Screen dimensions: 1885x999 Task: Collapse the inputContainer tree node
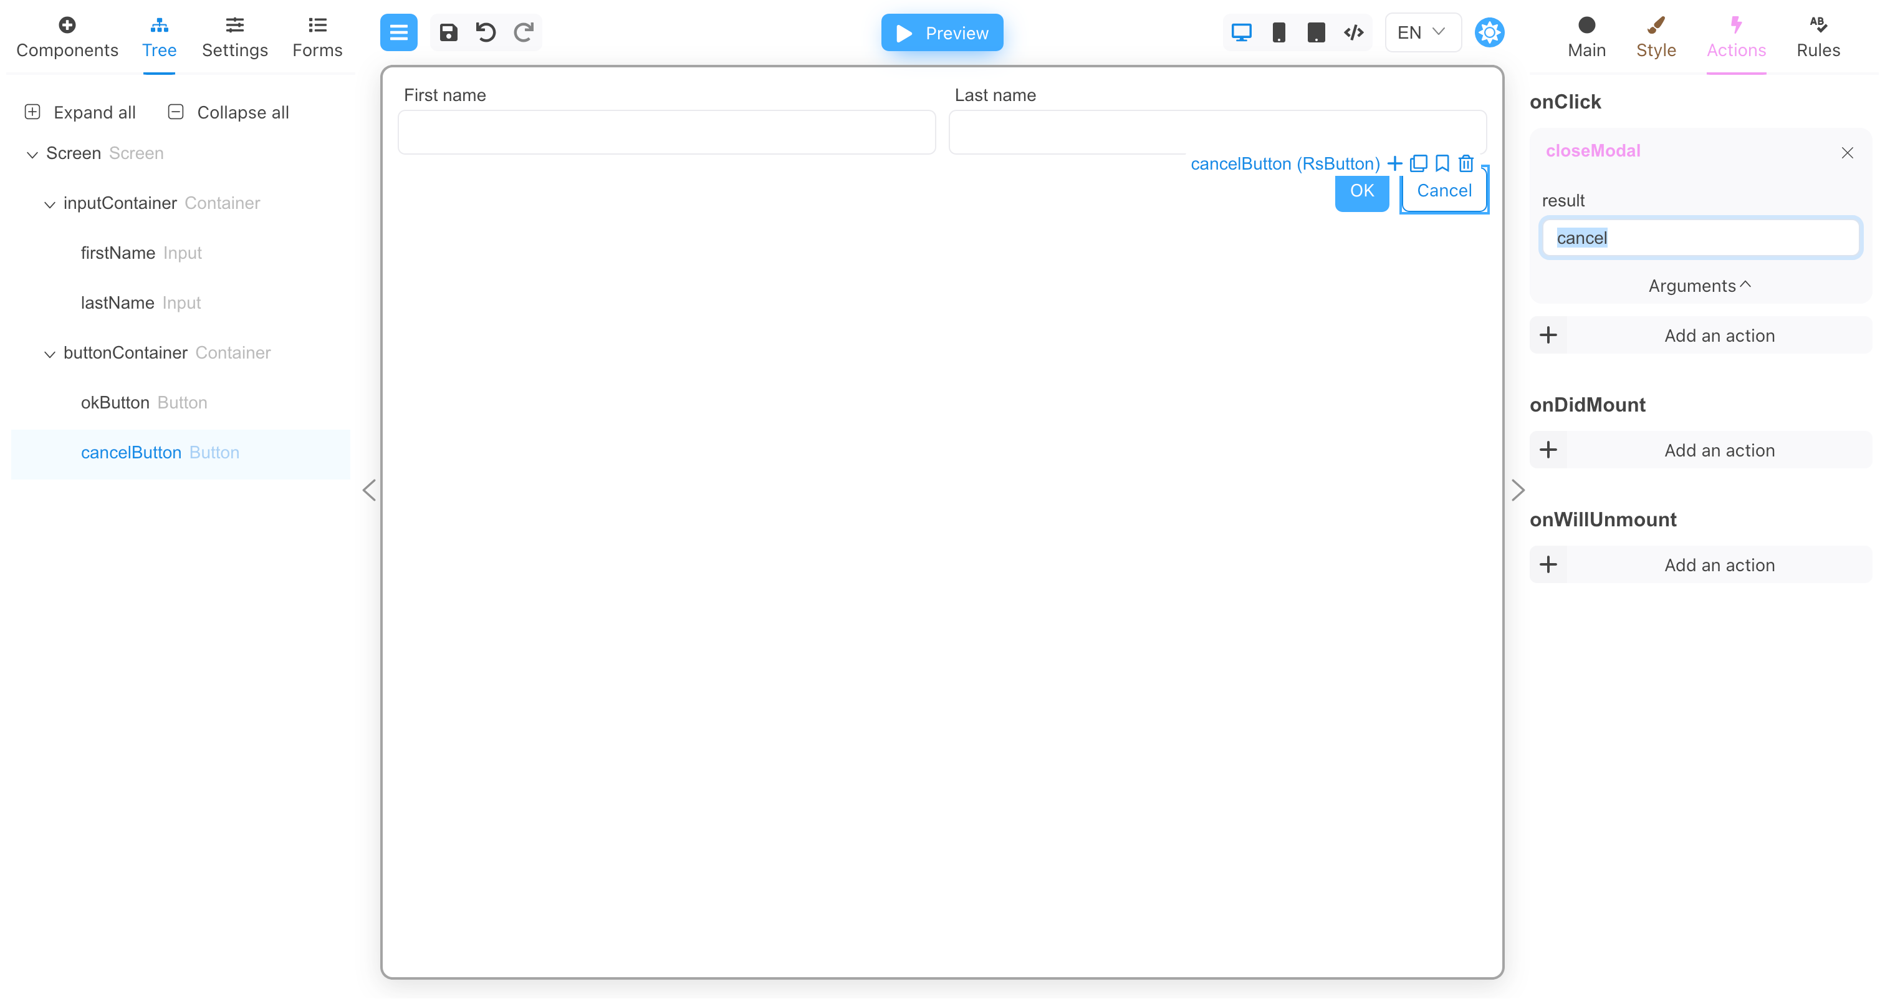(49, 204)
